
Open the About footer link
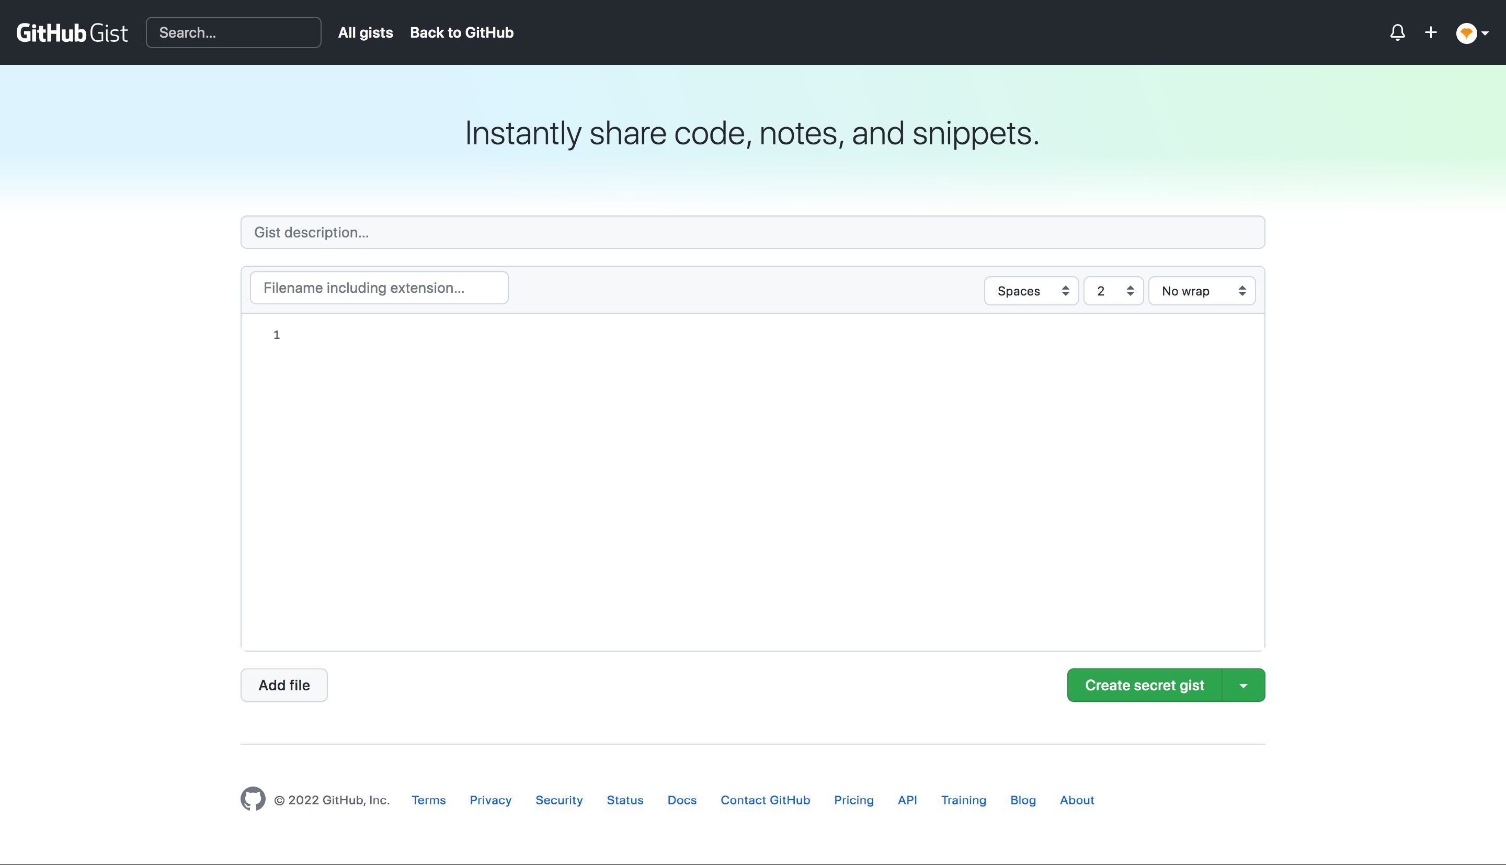[x=1077, y=800]
